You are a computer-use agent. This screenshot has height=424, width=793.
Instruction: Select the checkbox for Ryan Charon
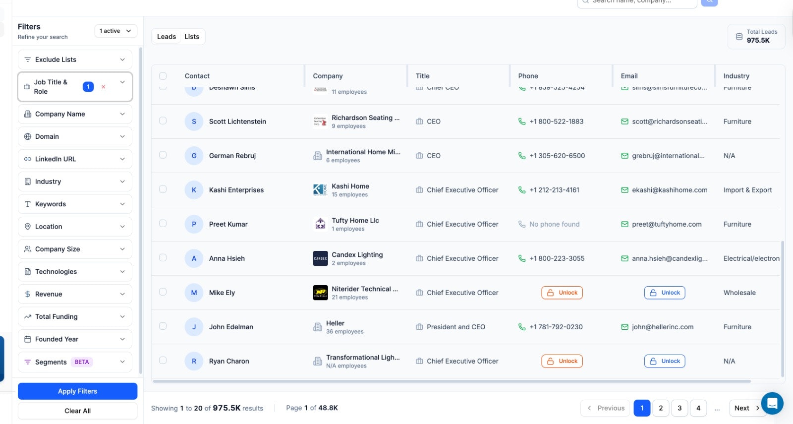pyautogui.click(x=163, y=360)
